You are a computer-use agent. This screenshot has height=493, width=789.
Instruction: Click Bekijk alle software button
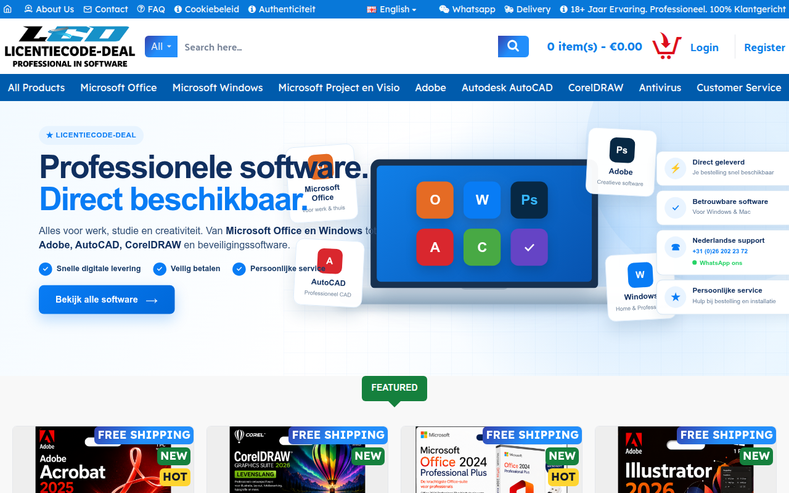point(107,299)
